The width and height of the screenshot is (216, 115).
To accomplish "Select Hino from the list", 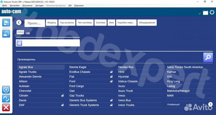I will pos(140,72).
